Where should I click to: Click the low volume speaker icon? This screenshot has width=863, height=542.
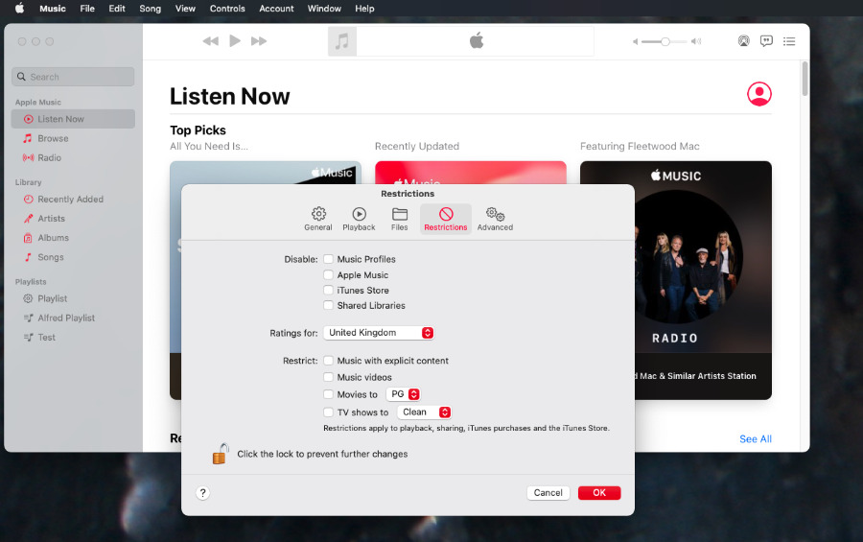635,41
